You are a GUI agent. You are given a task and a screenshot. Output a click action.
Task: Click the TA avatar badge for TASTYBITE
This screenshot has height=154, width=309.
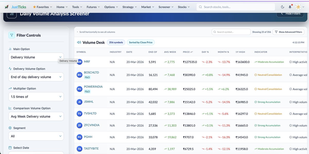tap(80, 149)
